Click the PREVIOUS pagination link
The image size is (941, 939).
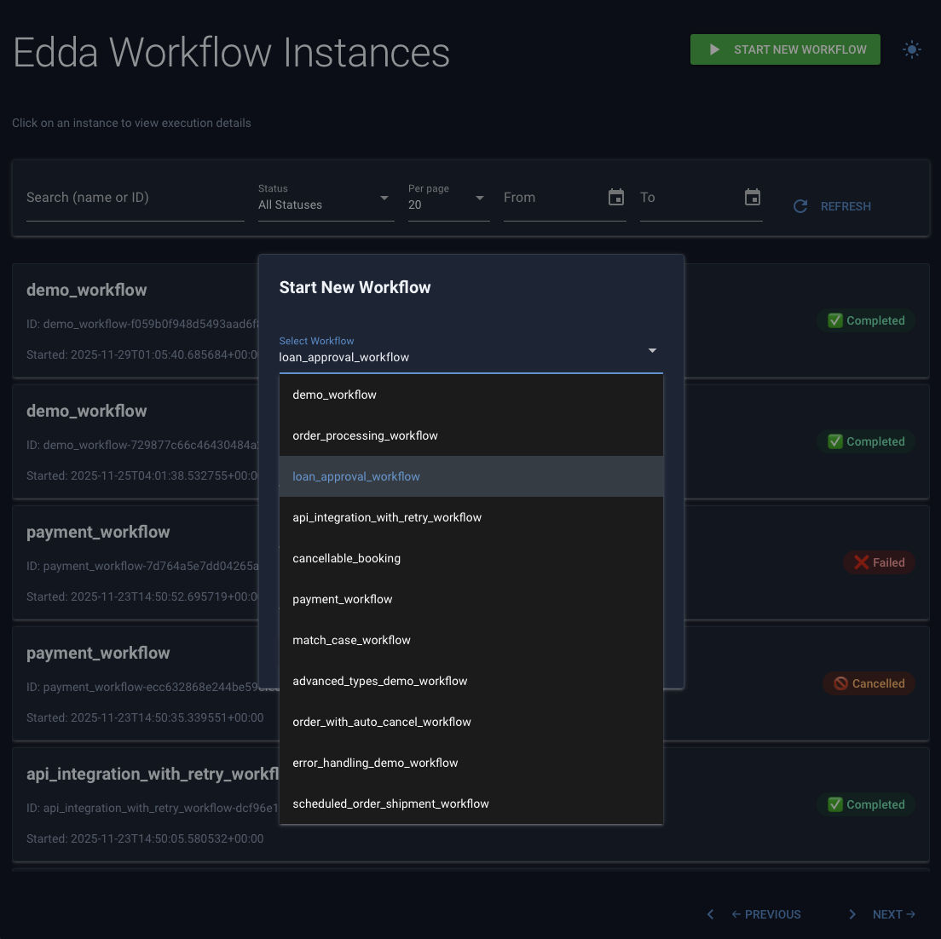coord(765,914)
